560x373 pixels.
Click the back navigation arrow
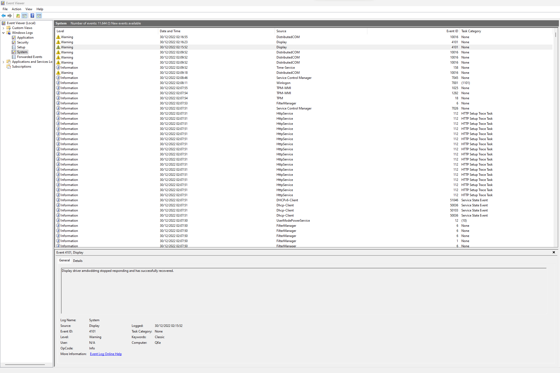click(3, 16)
